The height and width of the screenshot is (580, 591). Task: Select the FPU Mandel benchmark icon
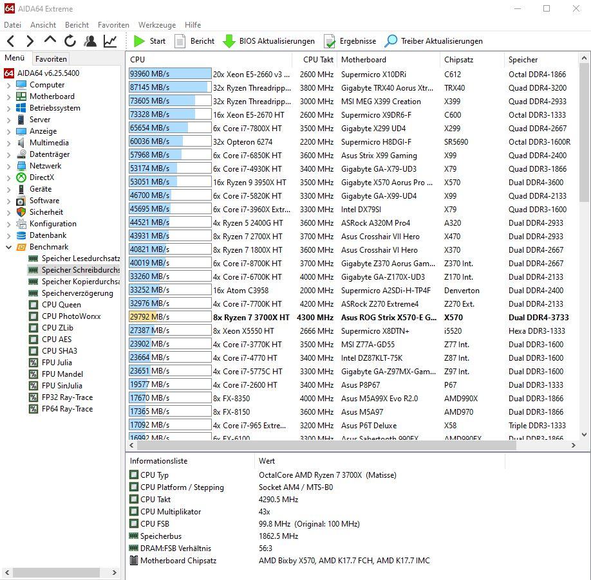pyautogui.click(x=33, y=374)
